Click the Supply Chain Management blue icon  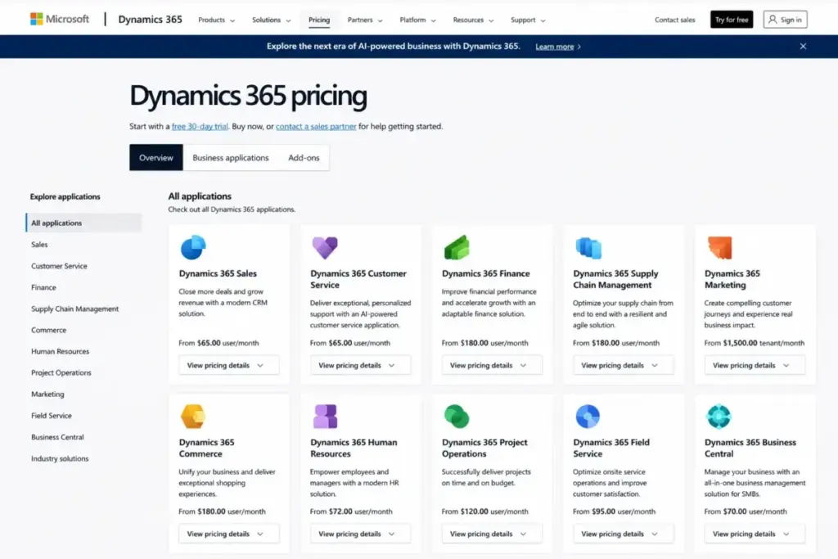tap(588, 248)
